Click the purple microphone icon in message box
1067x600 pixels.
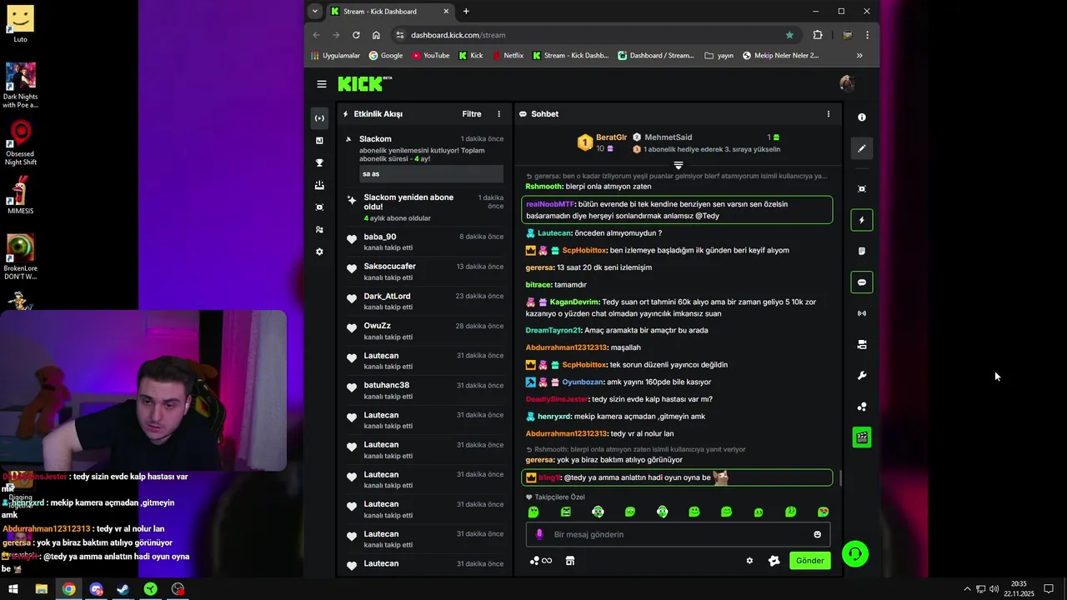[539, 534]
